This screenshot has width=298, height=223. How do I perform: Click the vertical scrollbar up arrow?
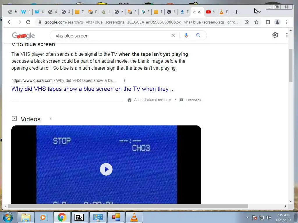point(290,30)
